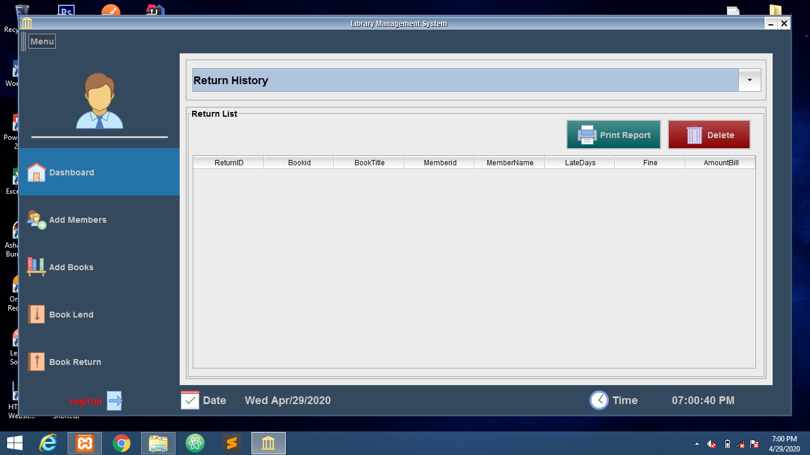Click the blue clock Time icon

(598, 400)
